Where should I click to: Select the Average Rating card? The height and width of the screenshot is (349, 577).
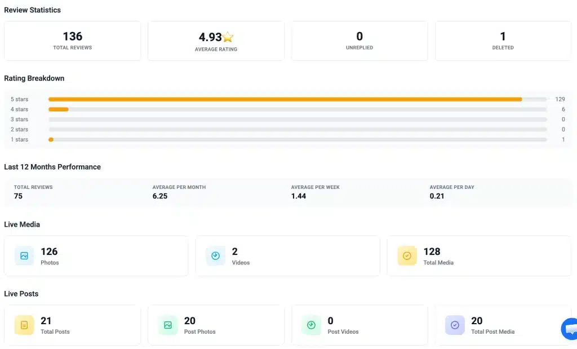point(216,41)
